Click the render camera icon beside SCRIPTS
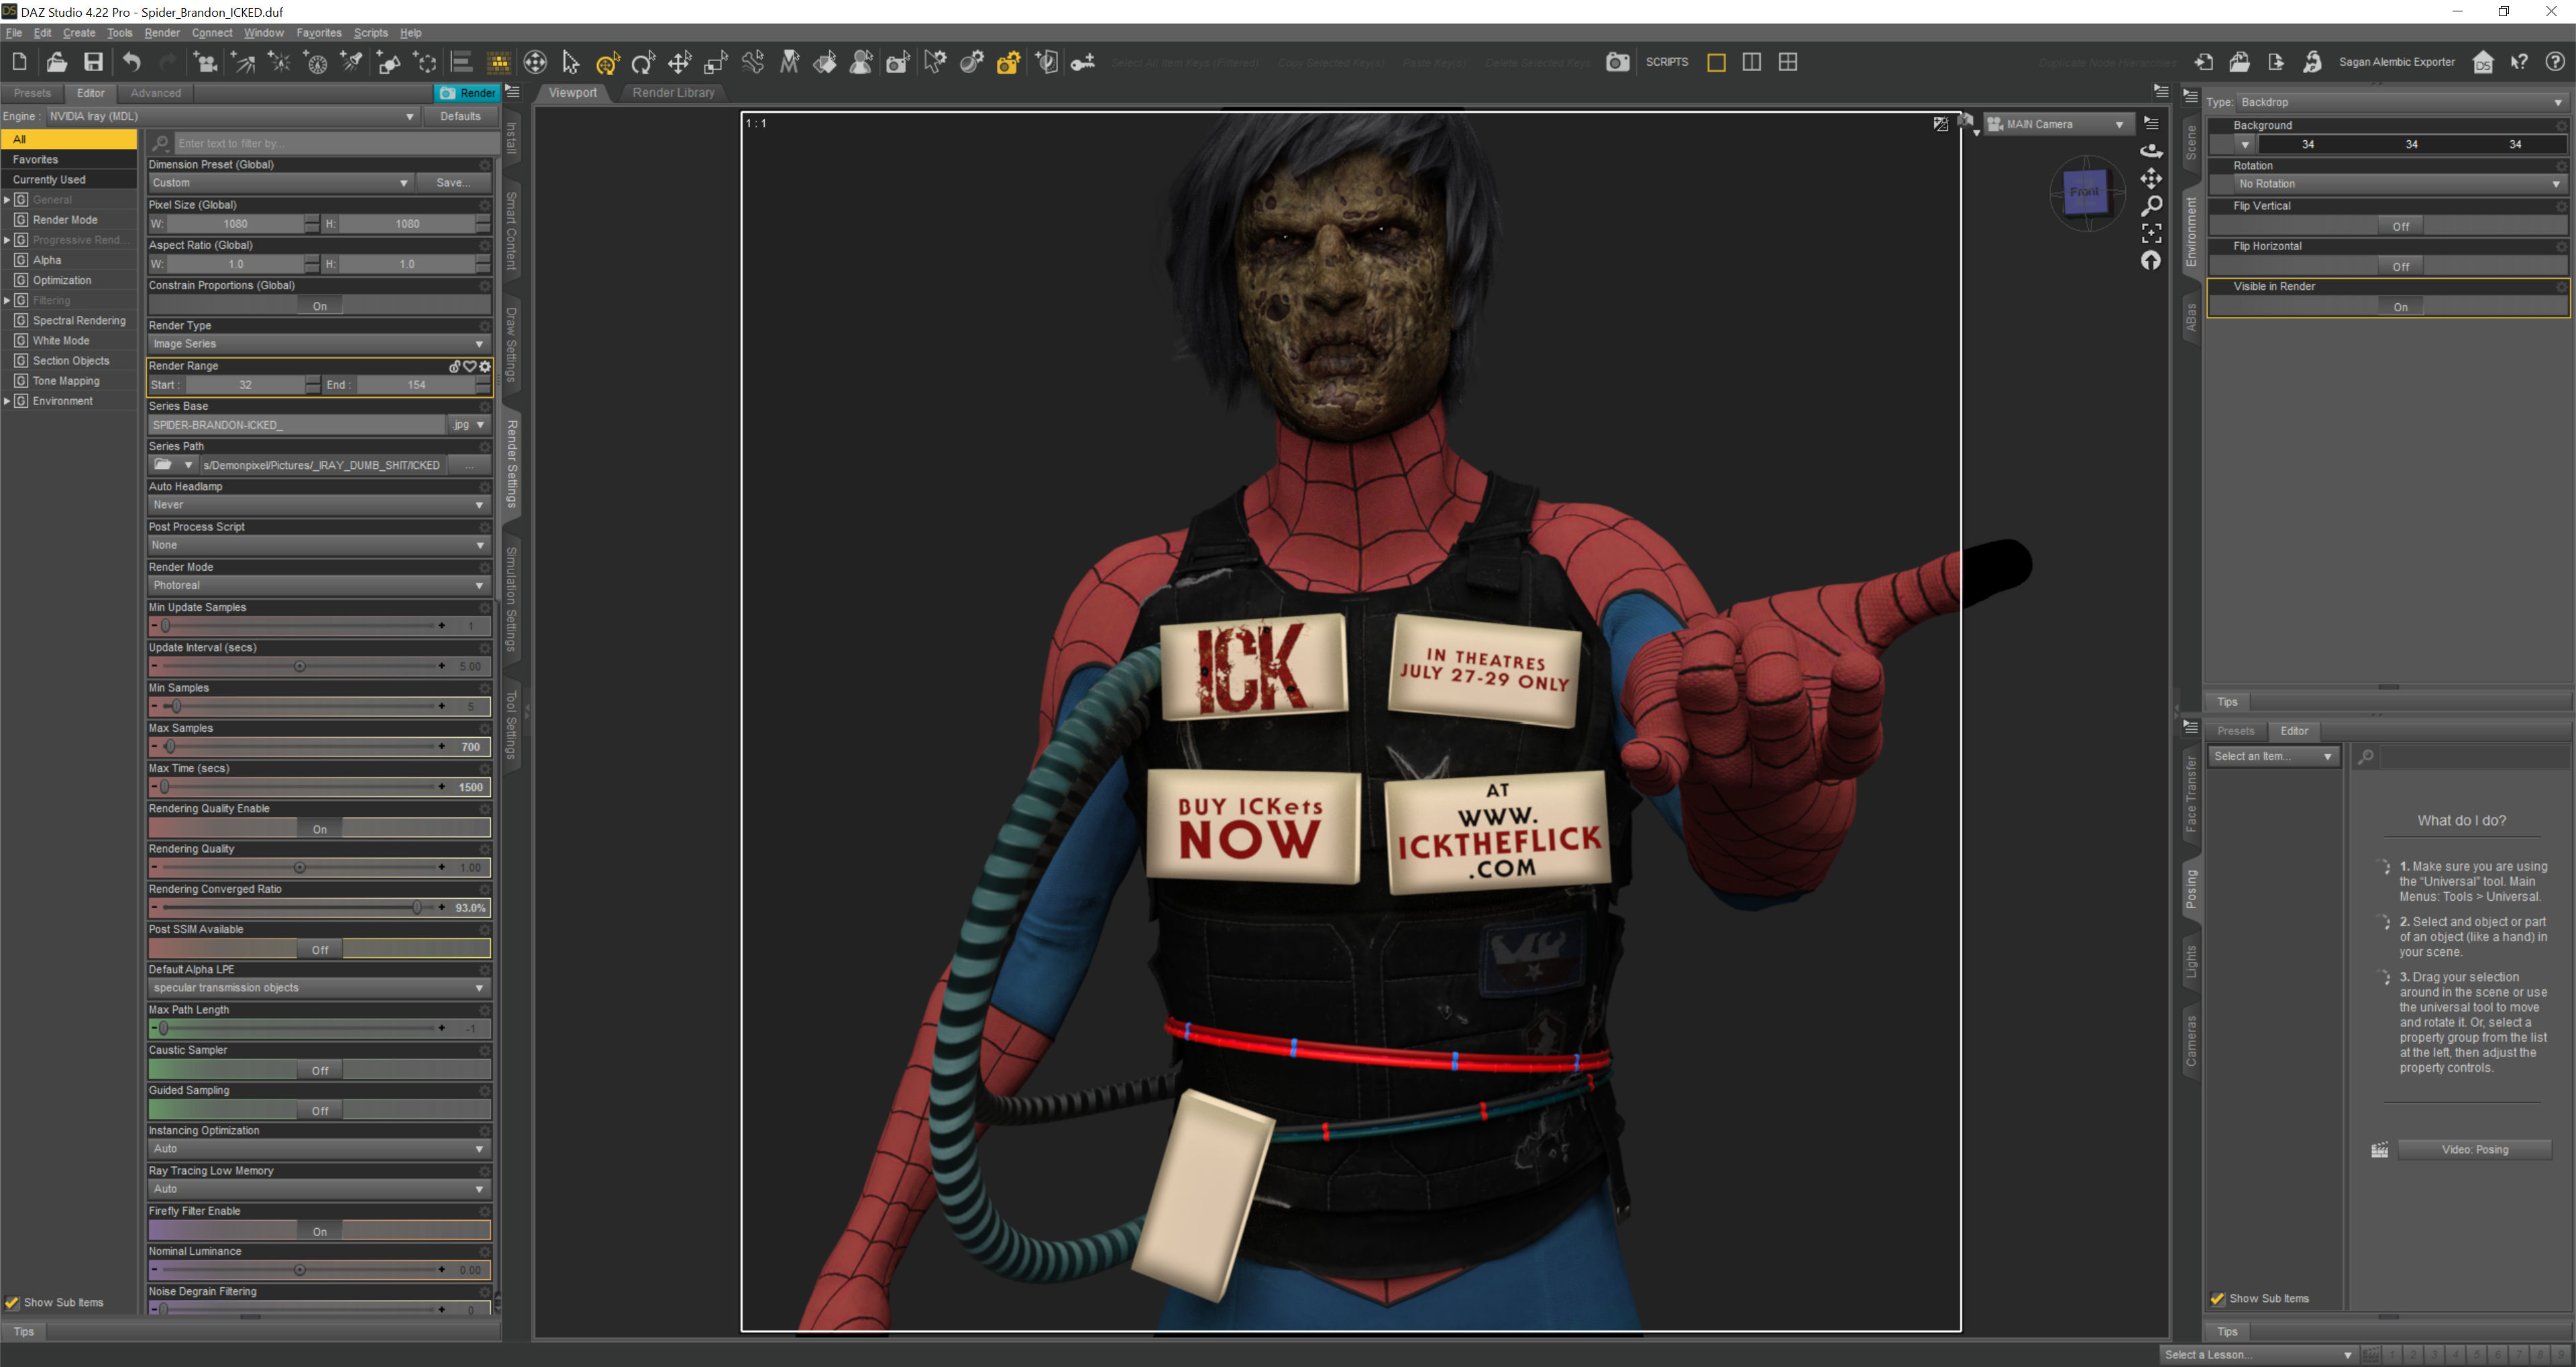This screenshot has height=1367, width=2576. [x=1617, y=62]
